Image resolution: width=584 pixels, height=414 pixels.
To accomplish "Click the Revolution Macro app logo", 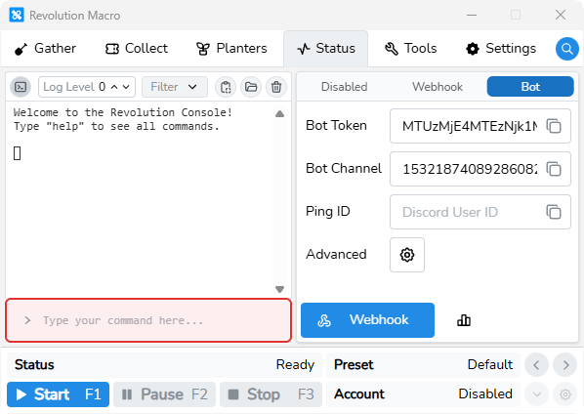I will coord(17,16).
